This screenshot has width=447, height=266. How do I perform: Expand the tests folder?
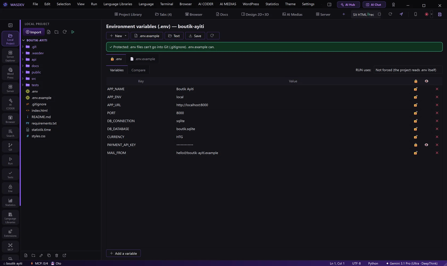pyautogui.click(x=23, y=85)
